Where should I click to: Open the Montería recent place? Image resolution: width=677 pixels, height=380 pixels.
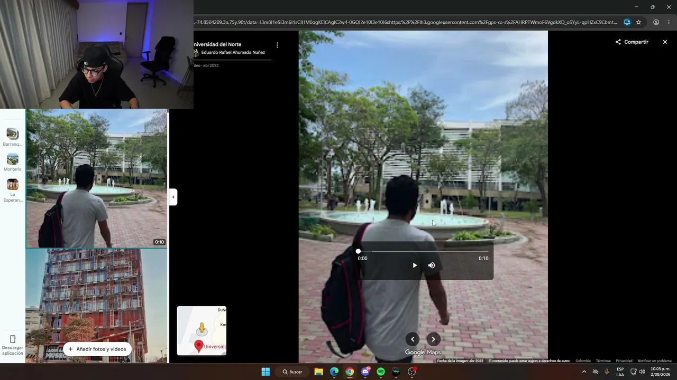pos(13,163)
